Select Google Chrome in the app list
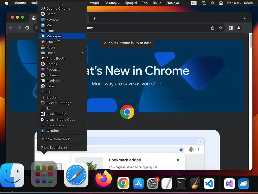The image size is (258, 194). (62, 8)
